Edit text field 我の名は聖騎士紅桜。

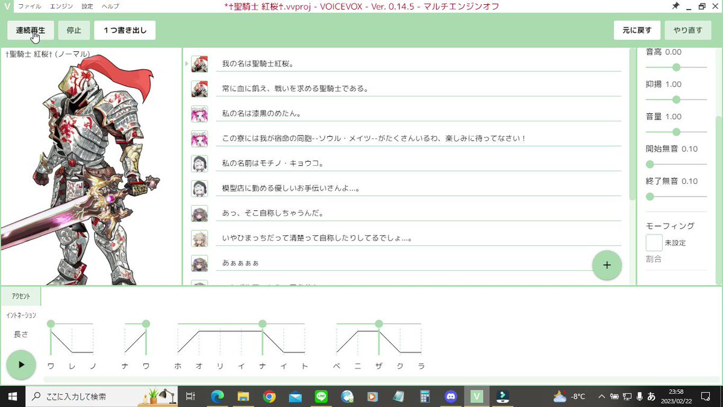pyautogui.click(x=418, y=63)
